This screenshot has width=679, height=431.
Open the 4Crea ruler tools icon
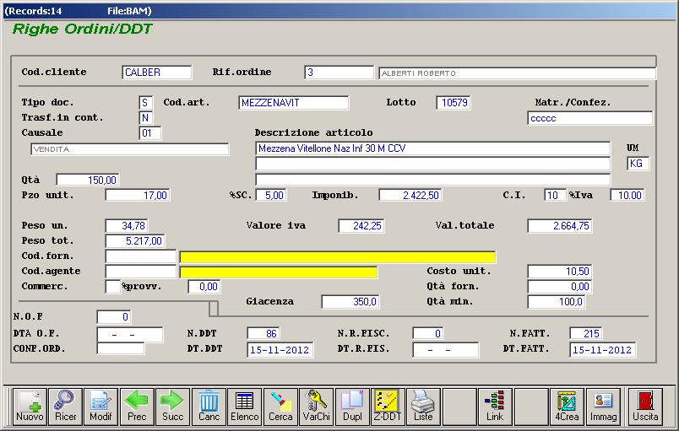(567, 407)
